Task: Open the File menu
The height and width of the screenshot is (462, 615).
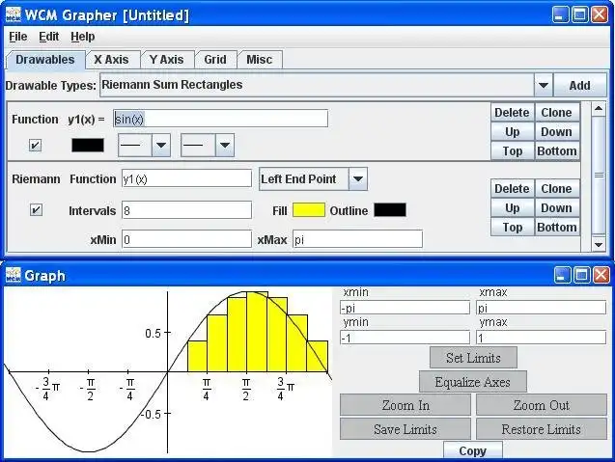Action: (18, 37)
